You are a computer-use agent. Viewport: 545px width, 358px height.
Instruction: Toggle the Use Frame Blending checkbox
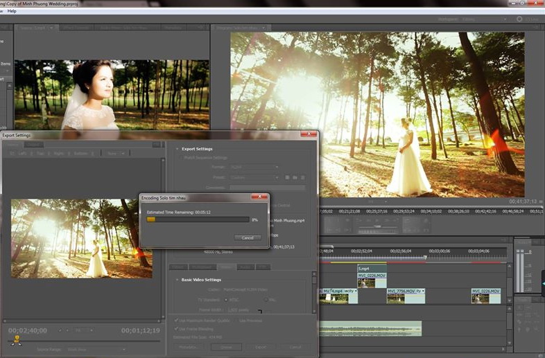coord(176,328)
